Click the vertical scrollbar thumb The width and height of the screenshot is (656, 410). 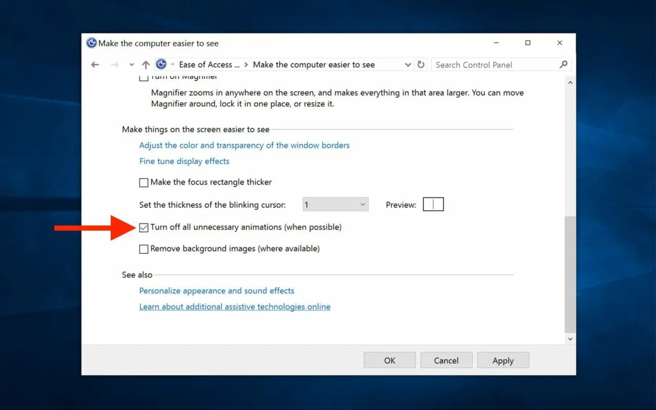pos(570,274)
